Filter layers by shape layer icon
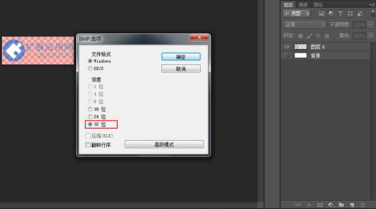Image resolution: width=376 pixels, height=209 pixels. pyautogui.click(x=350, y=13)
